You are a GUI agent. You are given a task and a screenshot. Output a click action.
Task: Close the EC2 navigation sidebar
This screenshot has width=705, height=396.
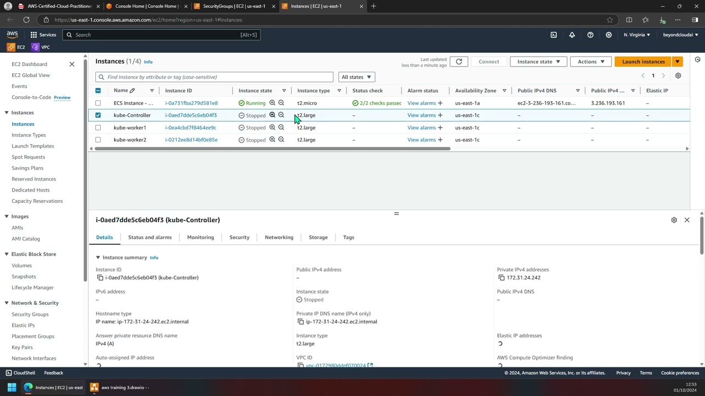point(72,64)
